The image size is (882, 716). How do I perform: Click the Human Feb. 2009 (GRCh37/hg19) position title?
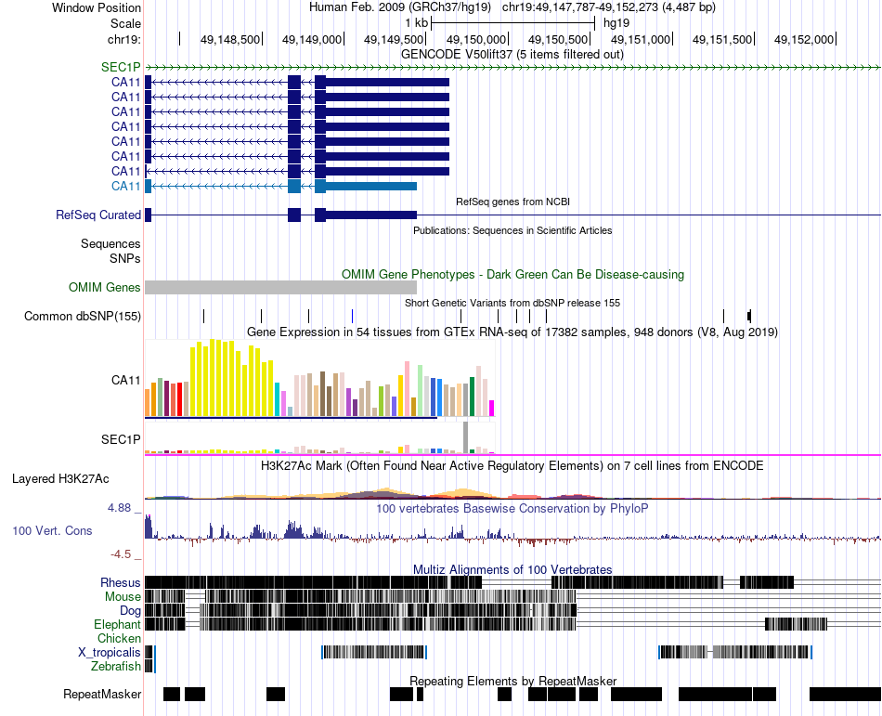pyautogui.click(x=400, y=7)
